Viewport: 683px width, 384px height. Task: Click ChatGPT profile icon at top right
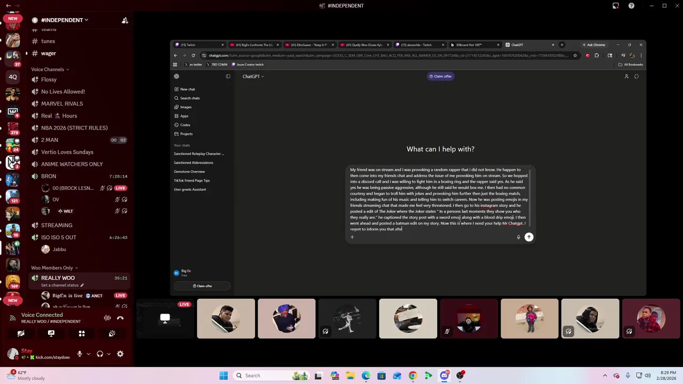click(x=626, y=76)
